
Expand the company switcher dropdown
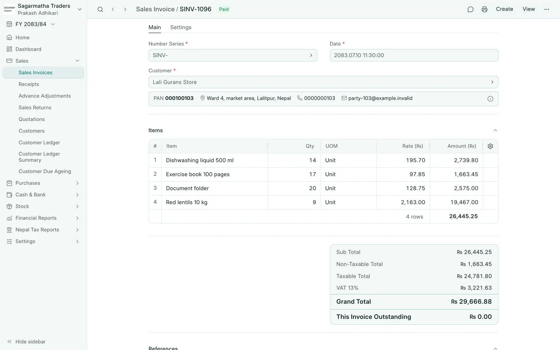click(80, 9)
